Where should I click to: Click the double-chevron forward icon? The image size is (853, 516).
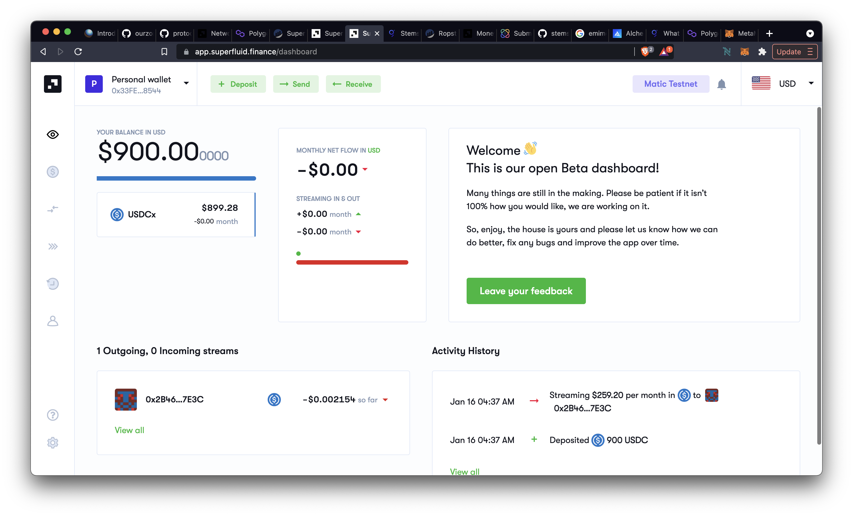coord(53,246)
